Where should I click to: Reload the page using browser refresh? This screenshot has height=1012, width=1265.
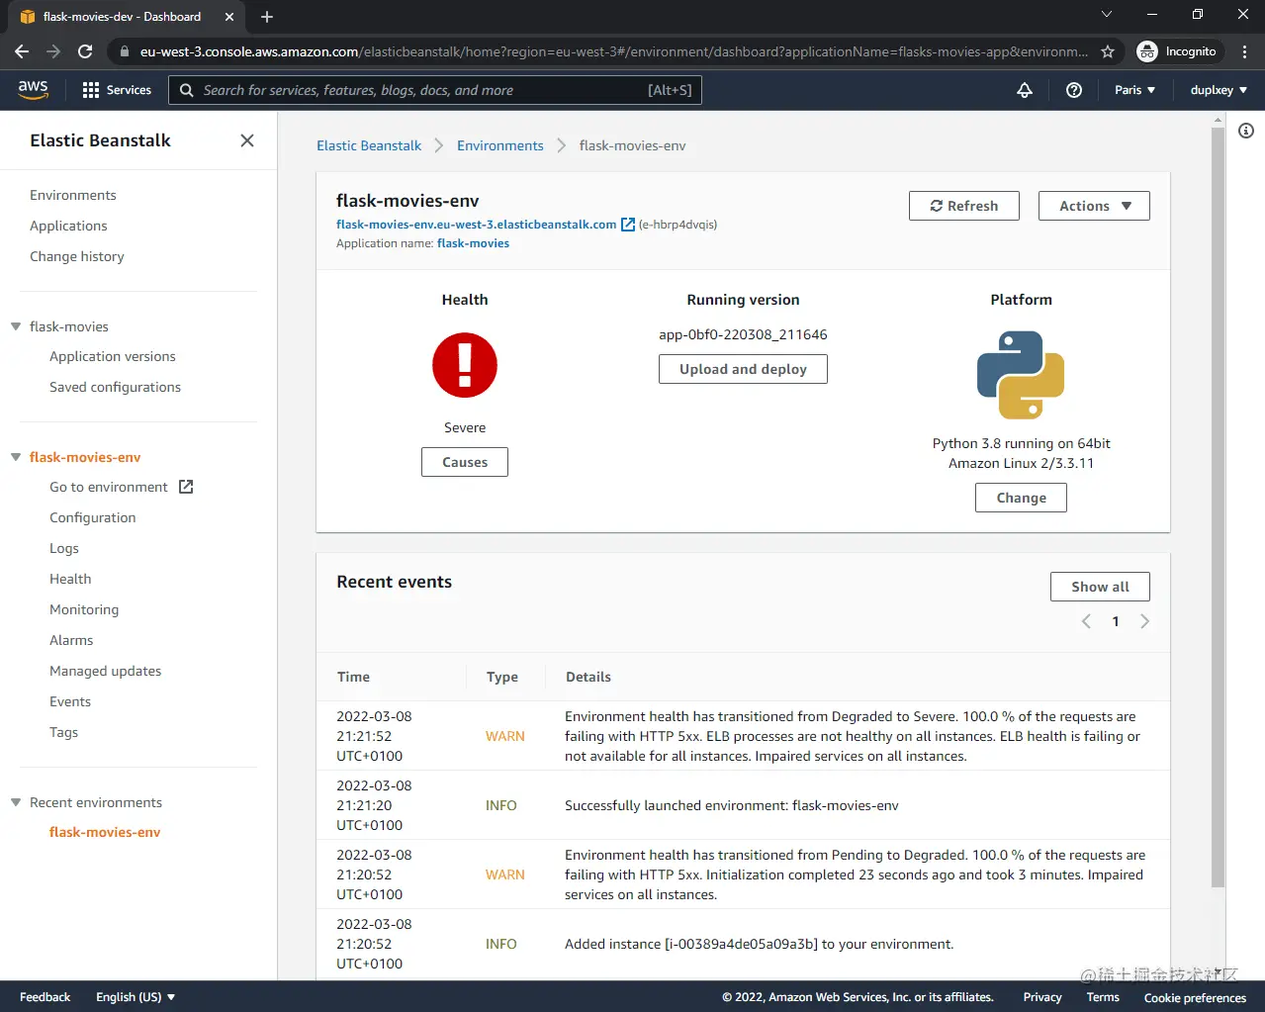85,51
